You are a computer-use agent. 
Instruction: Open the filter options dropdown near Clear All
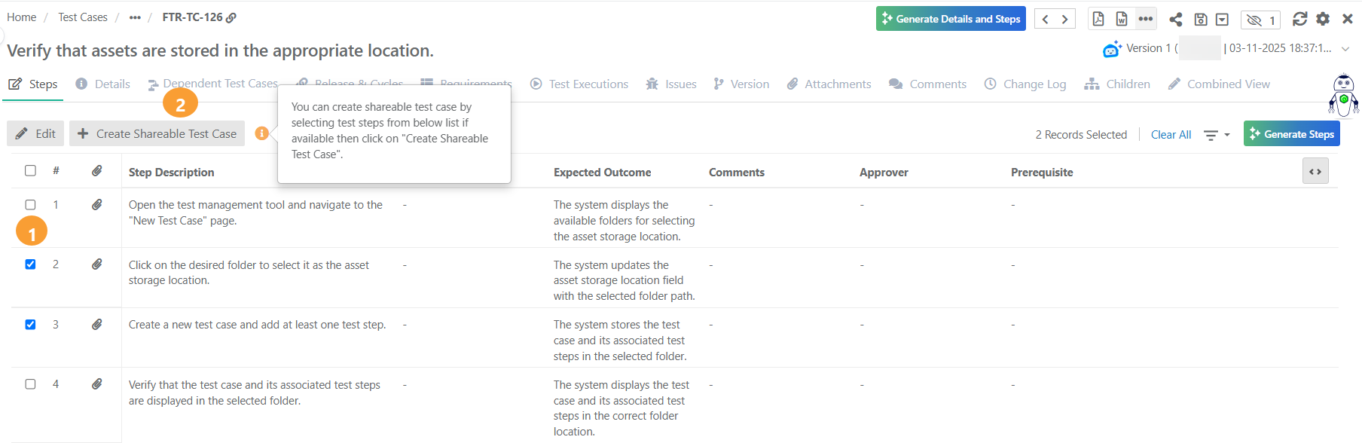(x=1216, y=135)
